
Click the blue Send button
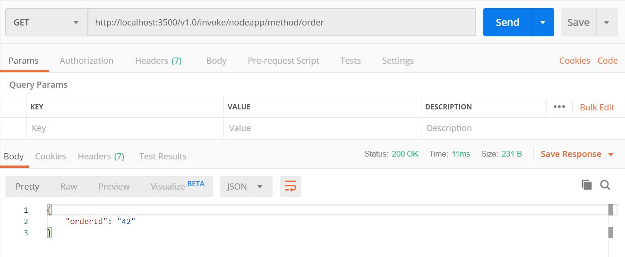[507, 23]
